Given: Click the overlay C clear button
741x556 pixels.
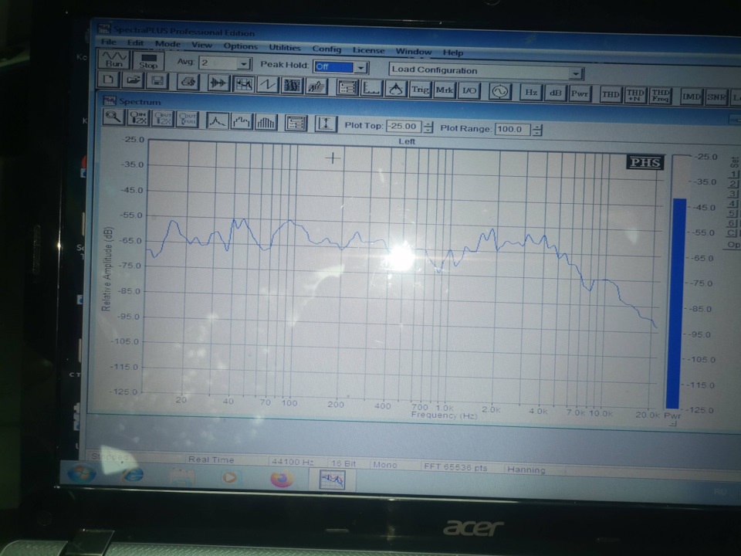Looking at the screenshot, I should click(x=731, y=233).
